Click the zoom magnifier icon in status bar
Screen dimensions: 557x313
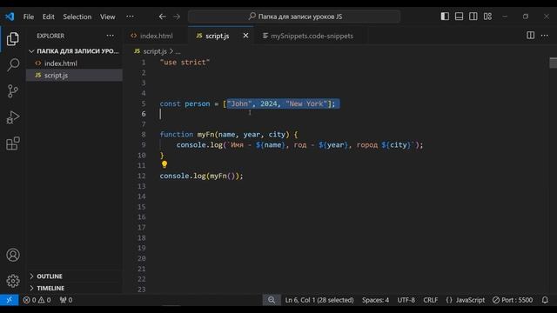pyautogui.click(x=272, y=300)
